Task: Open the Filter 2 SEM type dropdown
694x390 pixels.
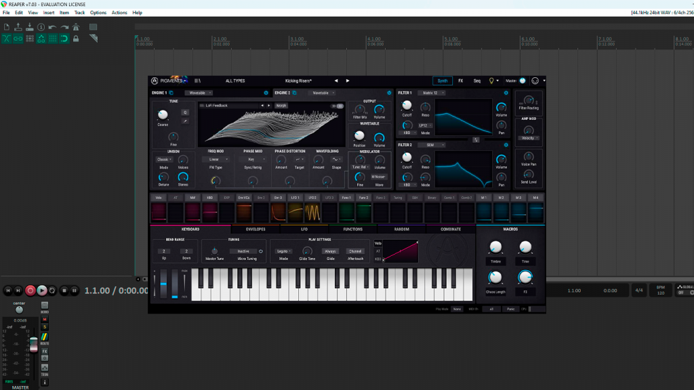Action: 432,145
